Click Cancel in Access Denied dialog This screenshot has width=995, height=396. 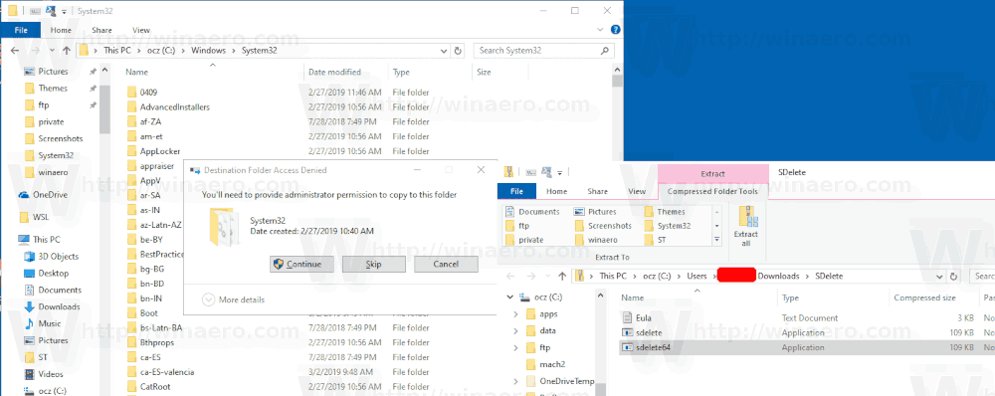tap(446, 264)
